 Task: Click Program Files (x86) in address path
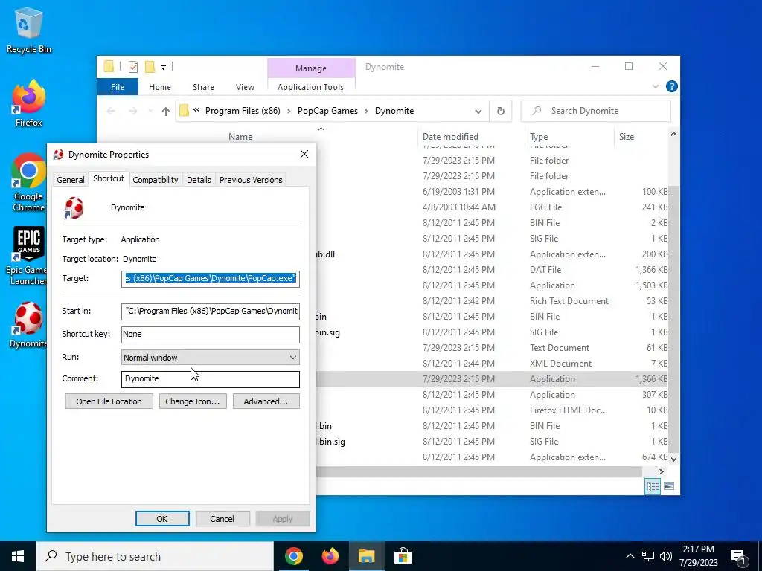pos(243,111)
